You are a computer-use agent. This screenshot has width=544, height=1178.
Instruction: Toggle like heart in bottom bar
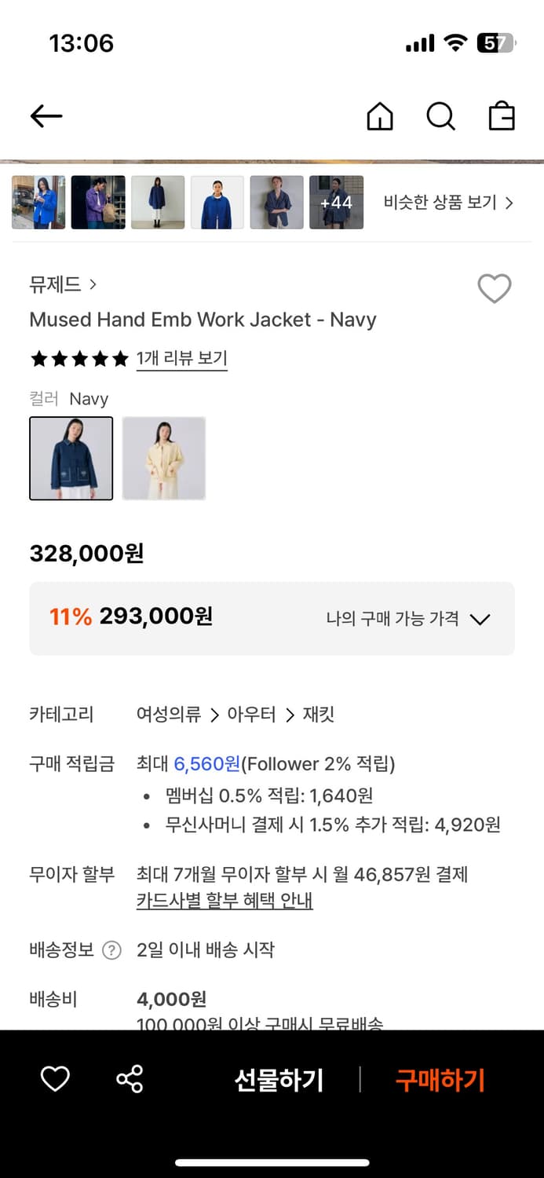[55, 1079]
